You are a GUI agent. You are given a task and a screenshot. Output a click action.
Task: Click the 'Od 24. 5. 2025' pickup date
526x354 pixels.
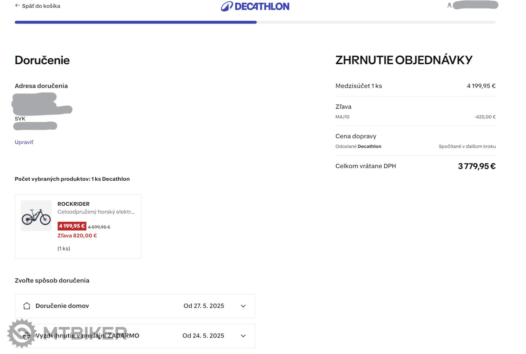203,336
